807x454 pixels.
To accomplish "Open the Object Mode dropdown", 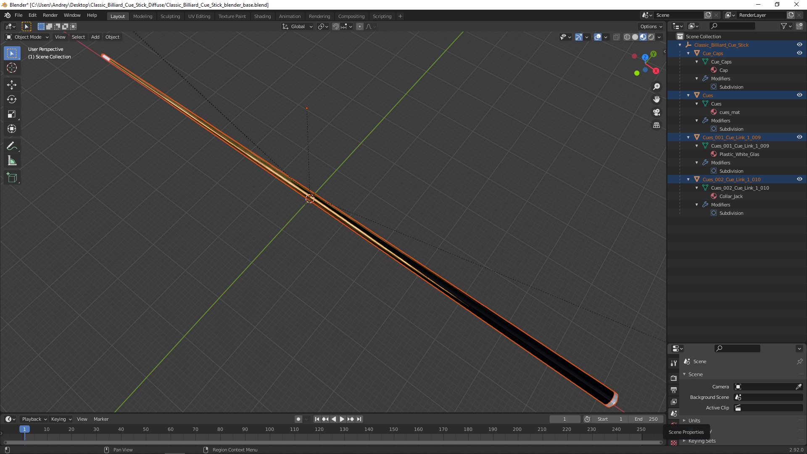I will tap(27, 37).
